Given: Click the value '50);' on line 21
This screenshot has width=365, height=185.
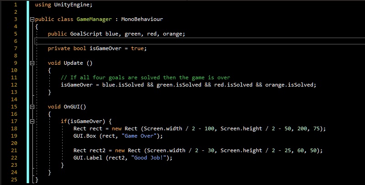Looking at the screenshot, I should pyautogui.click(x=316, y=150).
